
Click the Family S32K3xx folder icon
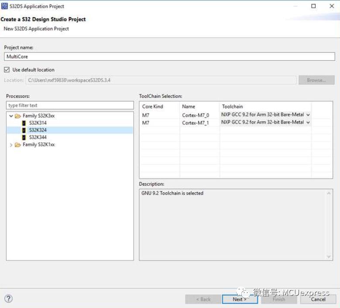coord(18,116)
